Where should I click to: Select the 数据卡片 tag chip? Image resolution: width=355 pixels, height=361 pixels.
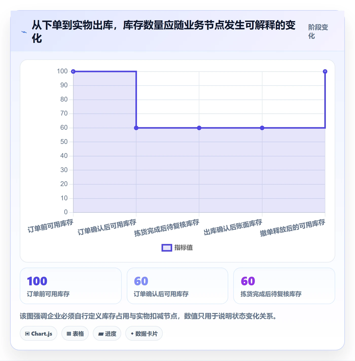click(x=144, y=334)
